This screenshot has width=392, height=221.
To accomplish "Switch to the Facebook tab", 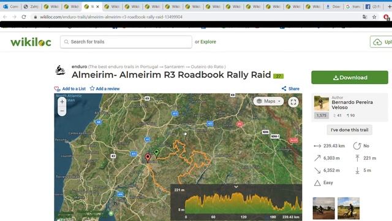I will pyautogui.click(x=372, y=7).
